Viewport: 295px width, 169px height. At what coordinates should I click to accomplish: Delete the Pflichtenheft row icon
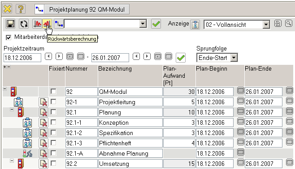click(x=43, y=144)
